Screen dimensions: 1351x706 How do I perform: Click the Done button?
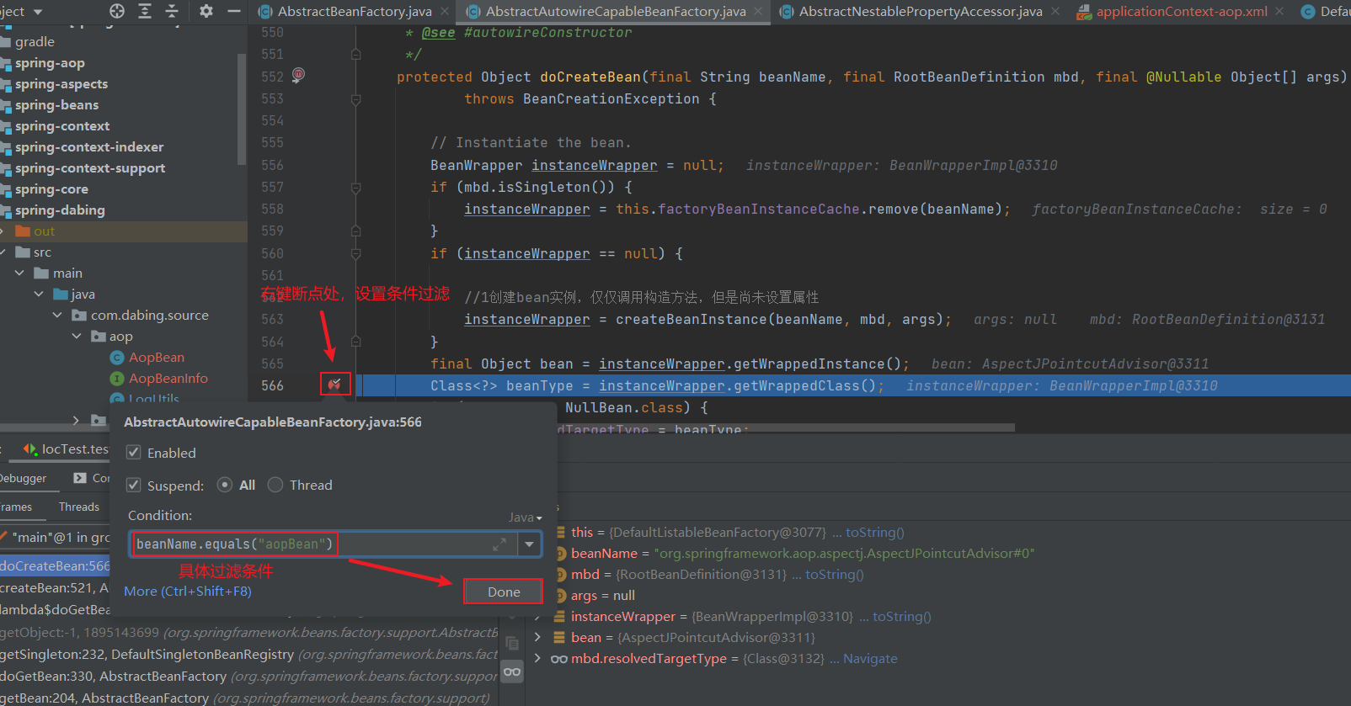(504, 592)
